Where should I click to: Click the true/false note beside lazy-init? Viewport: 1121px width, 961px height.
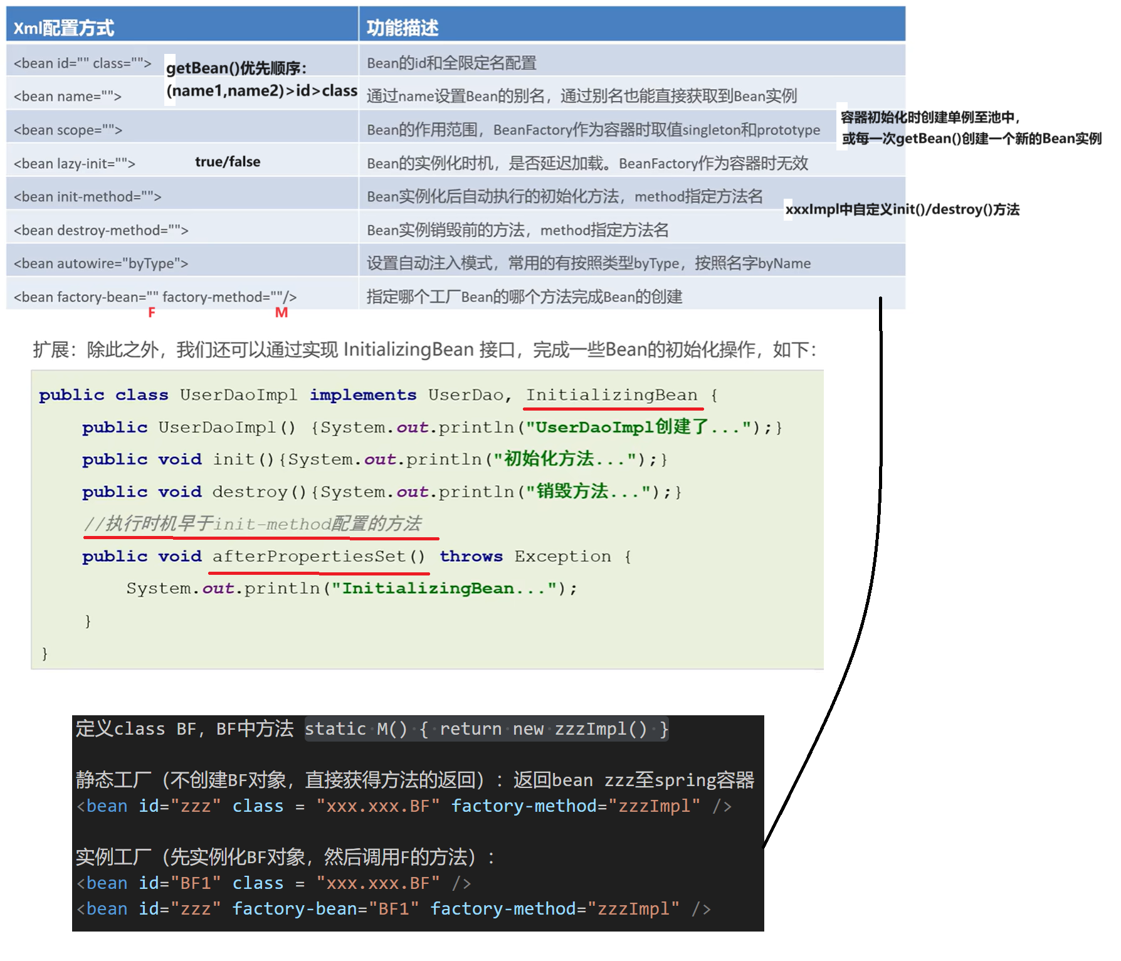[x=228, y=162]
